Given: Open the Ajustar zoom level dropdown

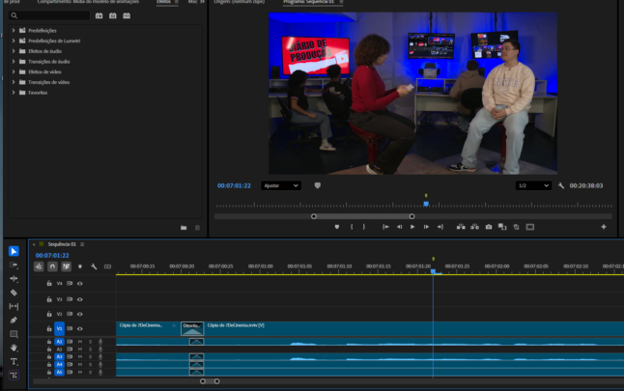Looking at the screenshot, I should tap(281, 185).
